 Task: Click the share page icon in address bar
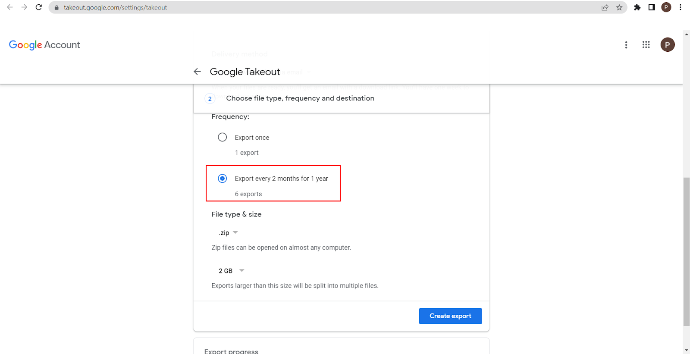click(605, 7)
